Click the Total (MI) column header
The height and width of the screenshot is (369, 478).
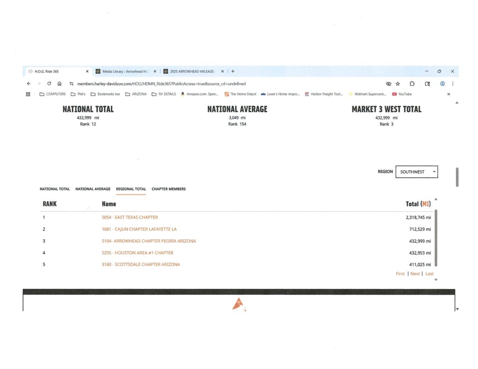(418, 204)
